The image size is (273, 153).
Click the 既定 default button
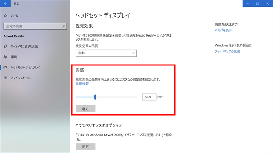tap(85, 109)
